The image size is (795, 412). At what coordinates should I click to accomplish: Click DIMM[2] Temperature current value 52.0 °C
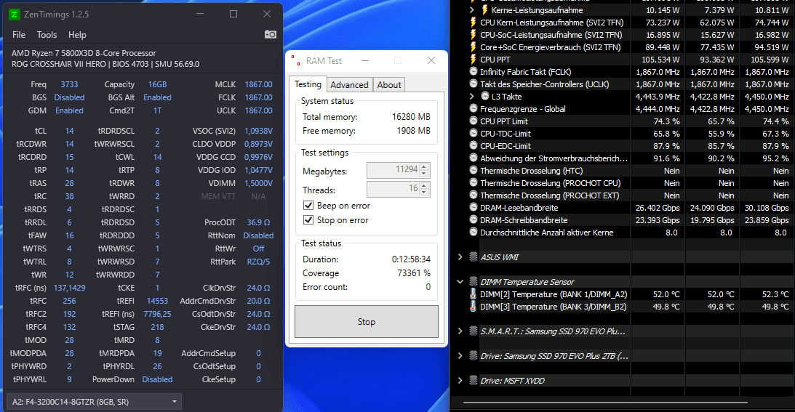(x=666, y=294)
